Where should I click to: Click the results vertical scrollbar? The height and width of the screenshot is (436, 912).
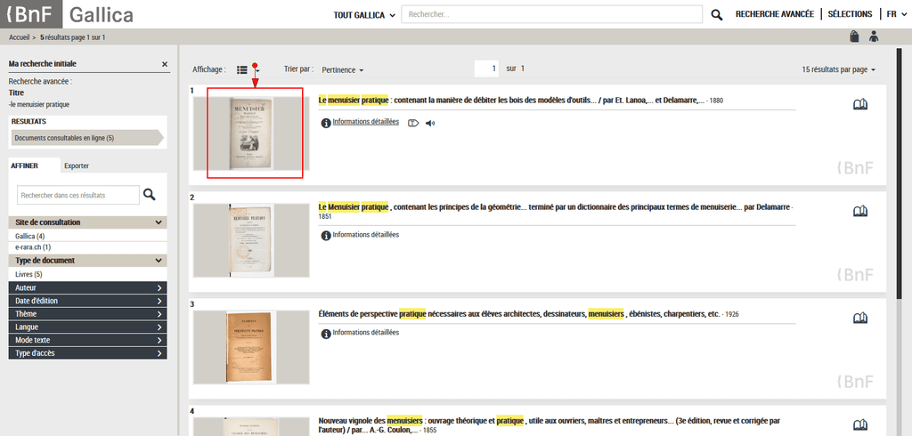click(x=900, y=174)
